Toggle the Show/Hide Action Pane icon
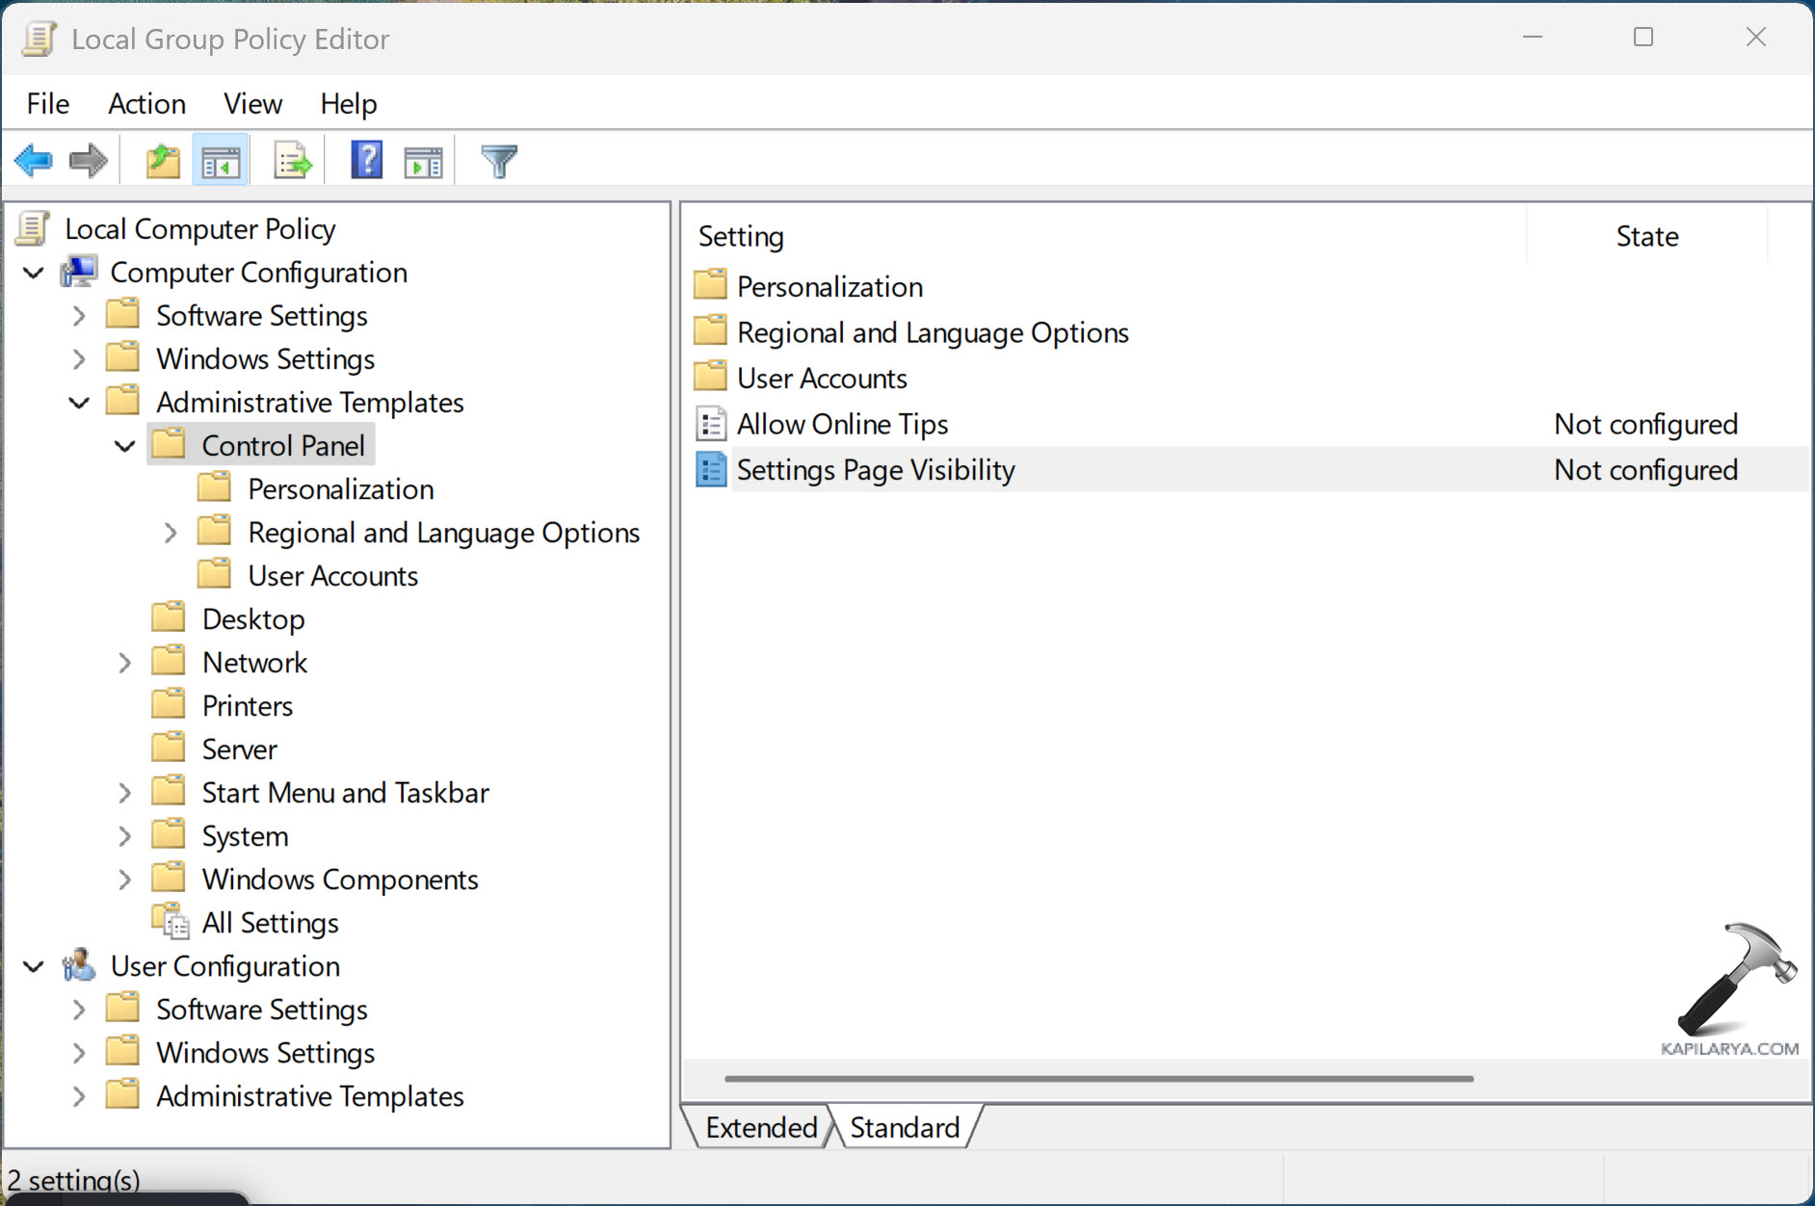 pyautogui.click(x=423, y=161)
